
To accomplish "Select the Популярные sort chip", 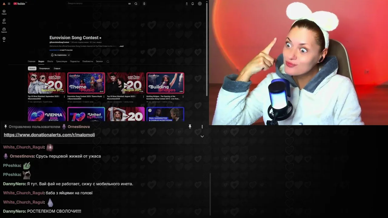I will pyautogui.click(x=44, y=68).
